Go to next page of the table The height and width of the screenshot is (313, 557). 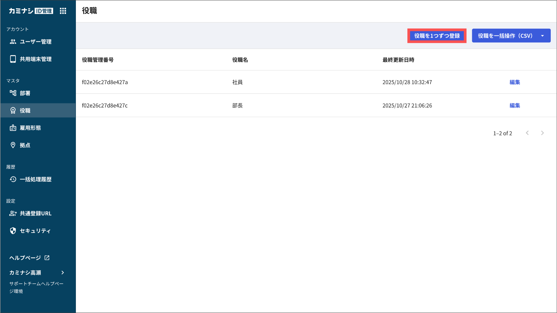coord(542,133)
